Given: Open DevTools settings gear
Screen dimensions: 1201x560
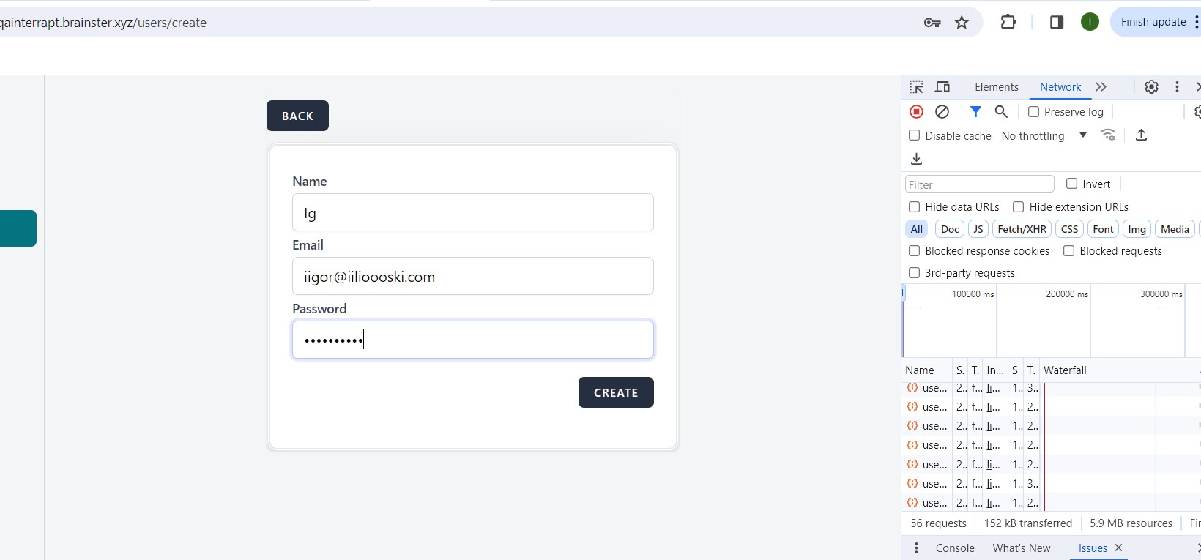Looking at the screenshot, I should pyautogui.click(x=1151, y=87).
